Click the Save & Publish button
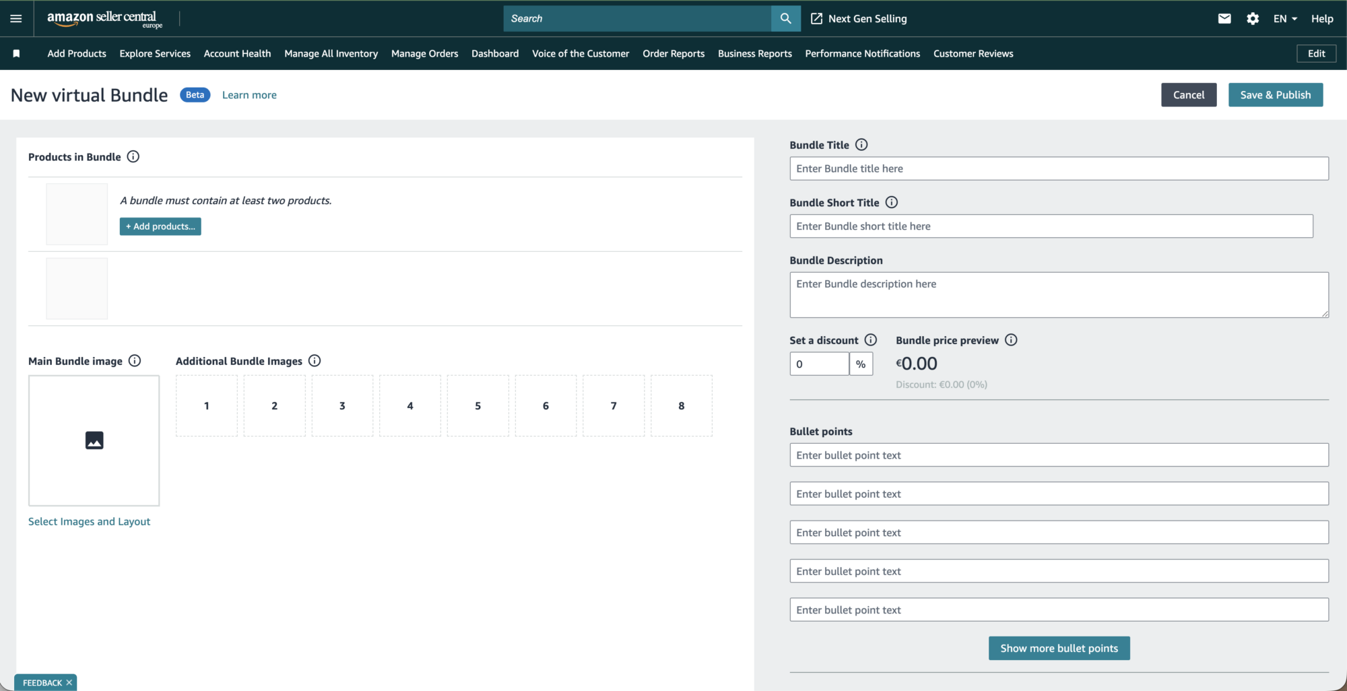 (1275, 95)
